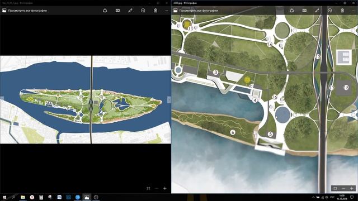The width and height of the screenshot is (358, 201).
Task: Launch Yandex browser from taskbar
Action: point(32,197)
